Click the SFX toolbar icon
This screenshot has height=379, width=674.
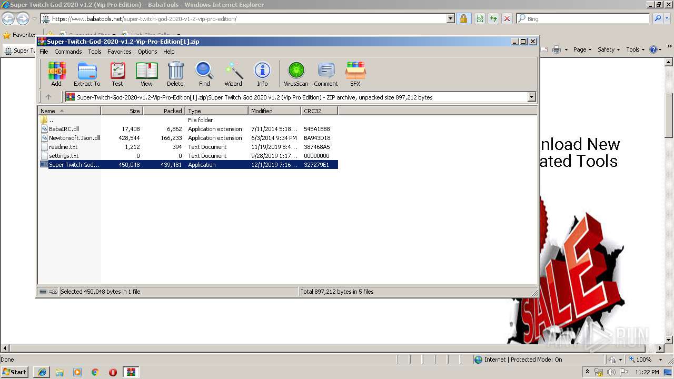tap(355, 74)
